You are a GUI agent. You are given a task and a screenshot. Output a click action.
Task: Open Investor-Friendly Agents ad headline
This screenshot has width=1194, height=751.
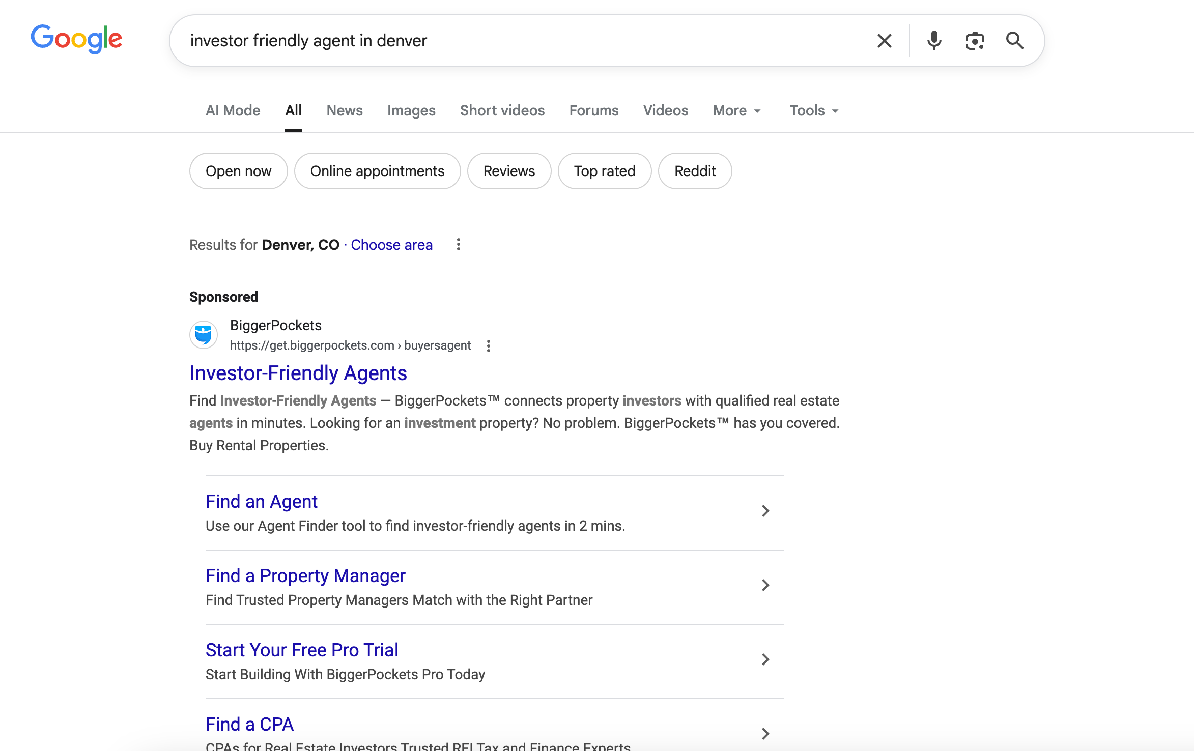tap(298, 373)
